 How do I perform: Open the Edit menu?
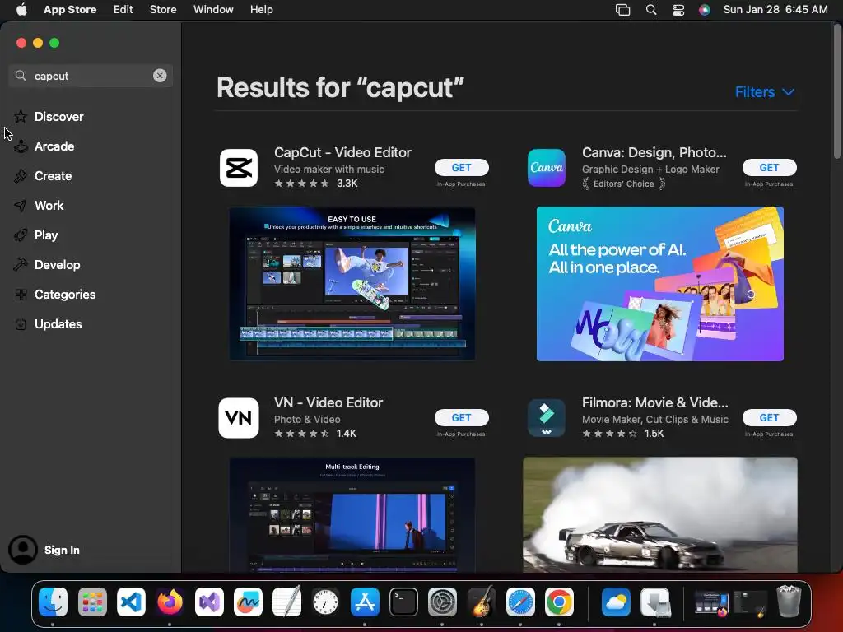point(123,10)
